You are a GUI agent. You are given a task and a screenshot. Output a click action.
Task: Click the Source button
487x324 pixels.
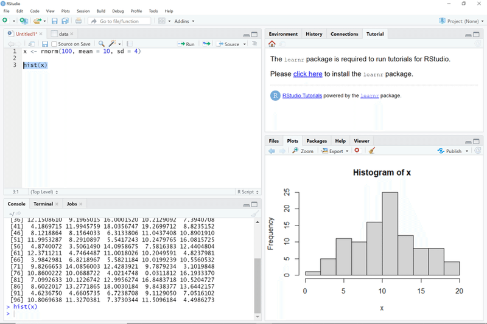(x=229, y=44)
